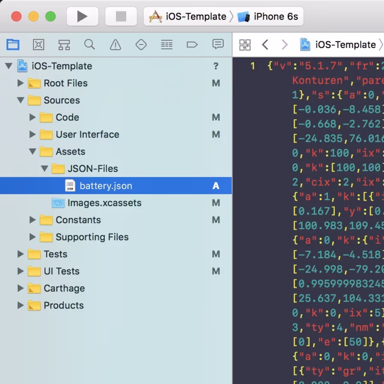Expand the User Interface folder
The height and width of the screenshot is (384, 384).
click(32, 134)
